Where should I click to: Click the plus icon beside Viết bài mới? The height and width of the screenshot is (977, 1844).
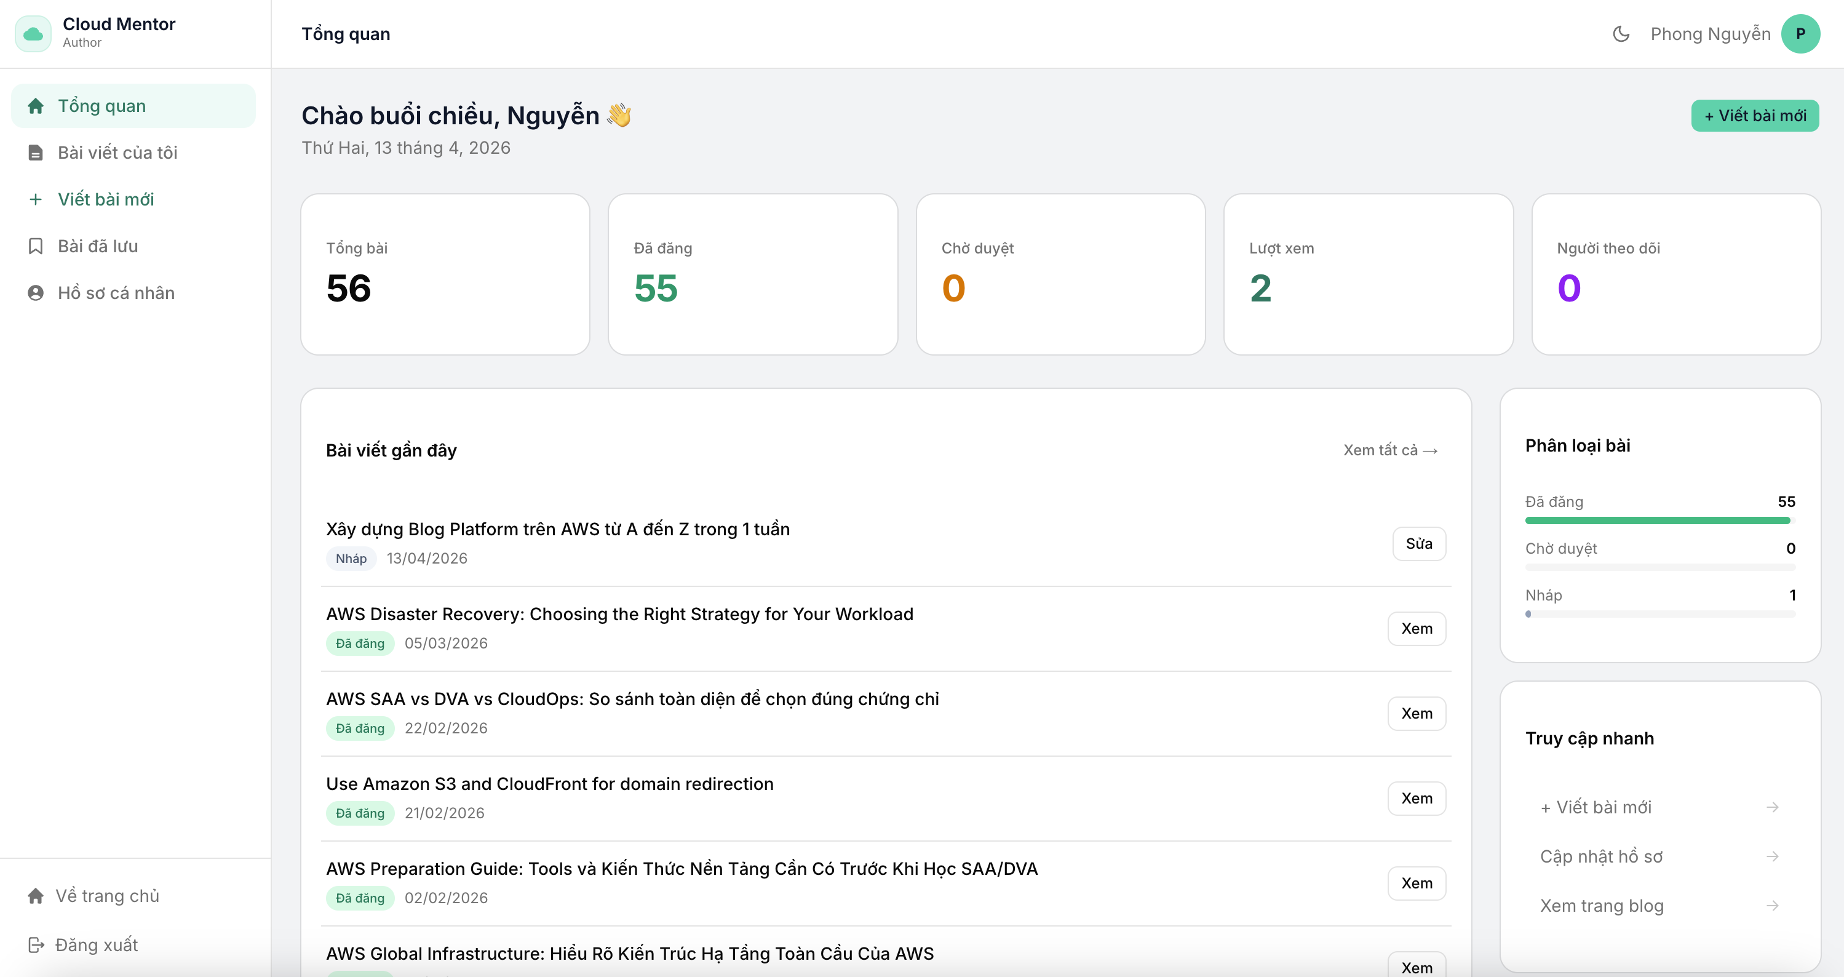36,199
